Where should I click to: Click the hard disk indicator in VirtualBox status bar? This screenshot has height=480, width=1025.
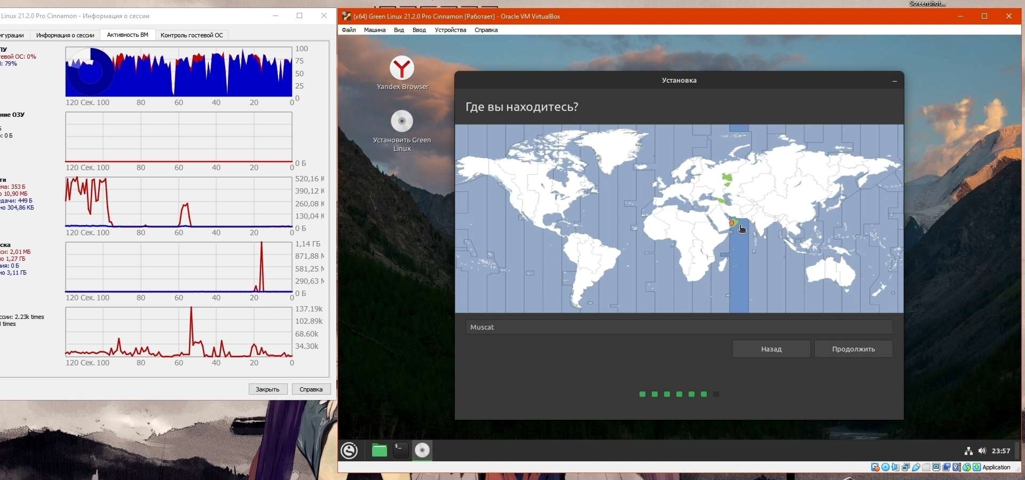(876, 467)
